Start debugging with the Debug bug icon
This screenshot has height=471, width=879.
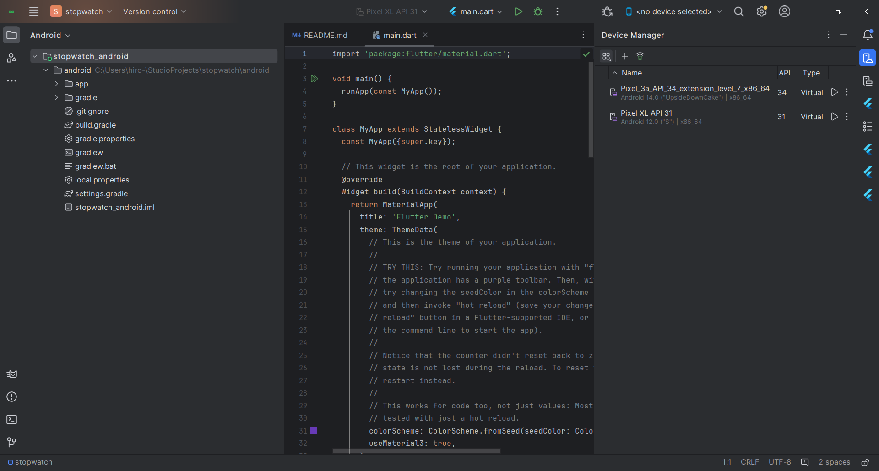(x=538, y=11)
